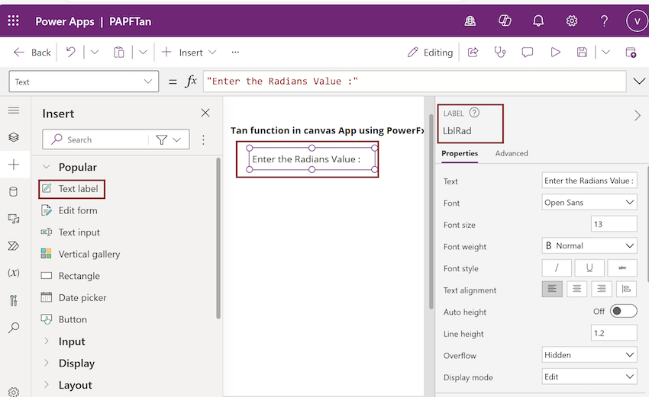Toggle the Auto height switch
The image size is (649, 397).
[623, 311]
